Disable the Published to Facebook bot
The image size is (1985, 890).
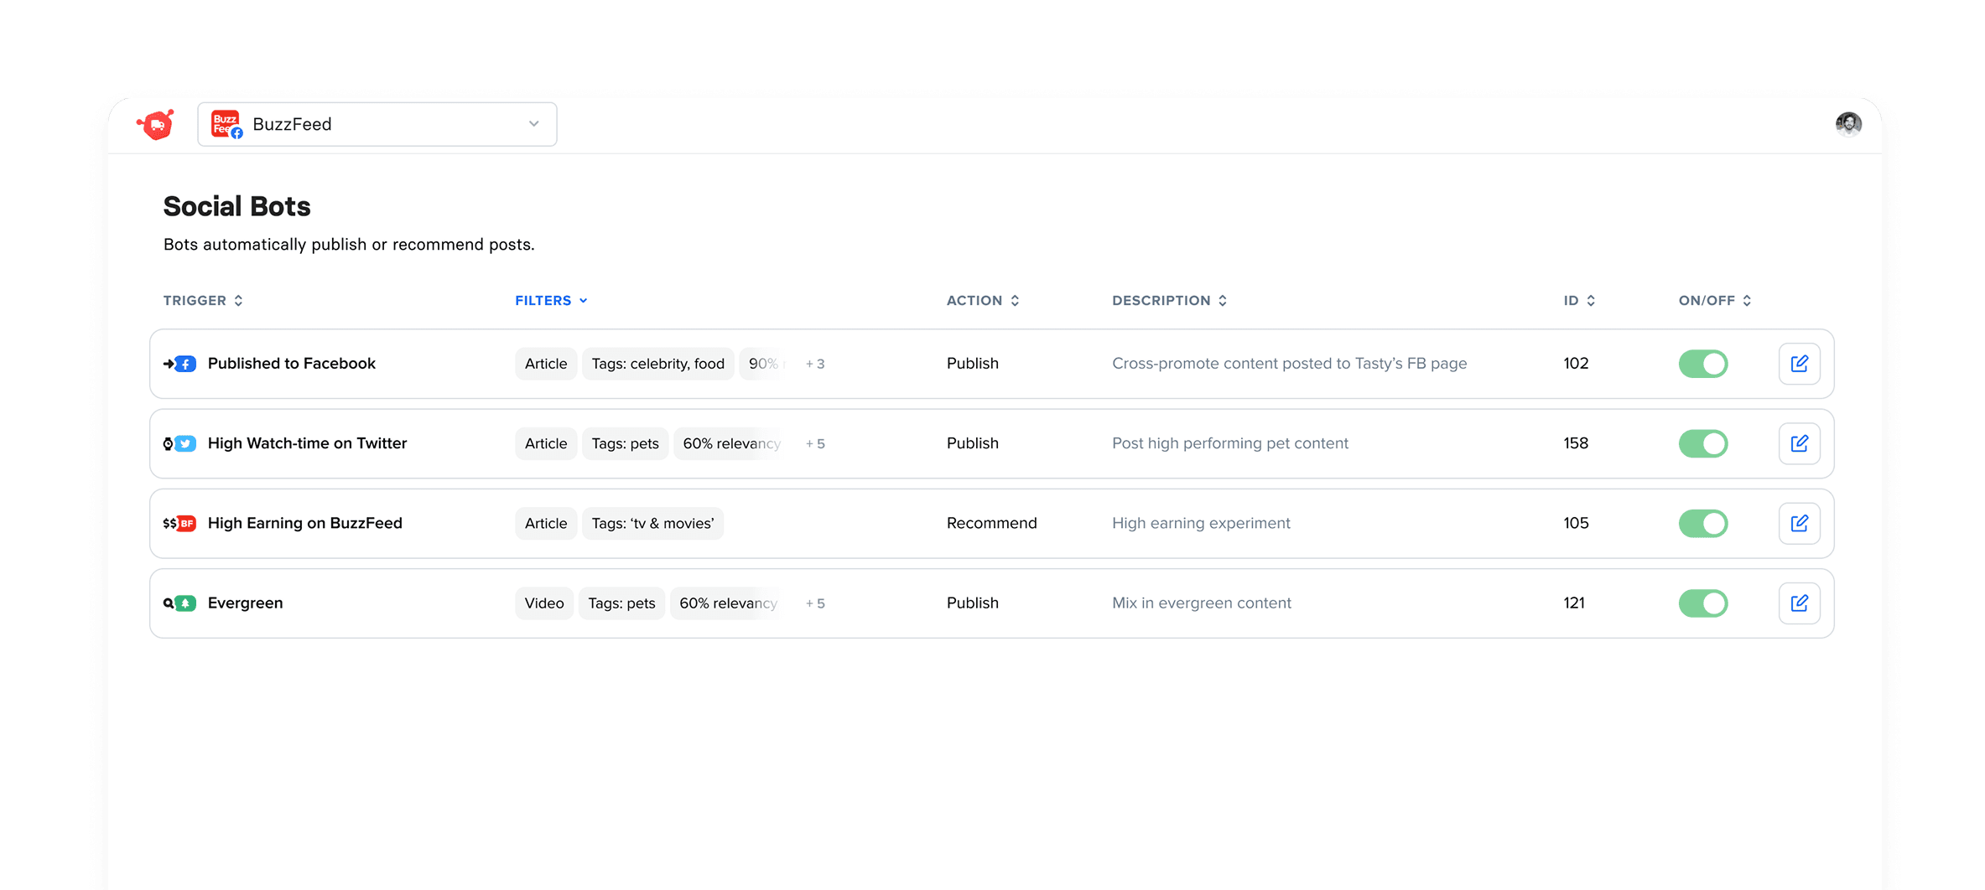point(1703,363)
